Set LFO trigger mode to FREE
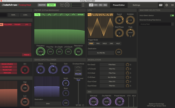Screen dimensions: 175x108 coord(91,44)
